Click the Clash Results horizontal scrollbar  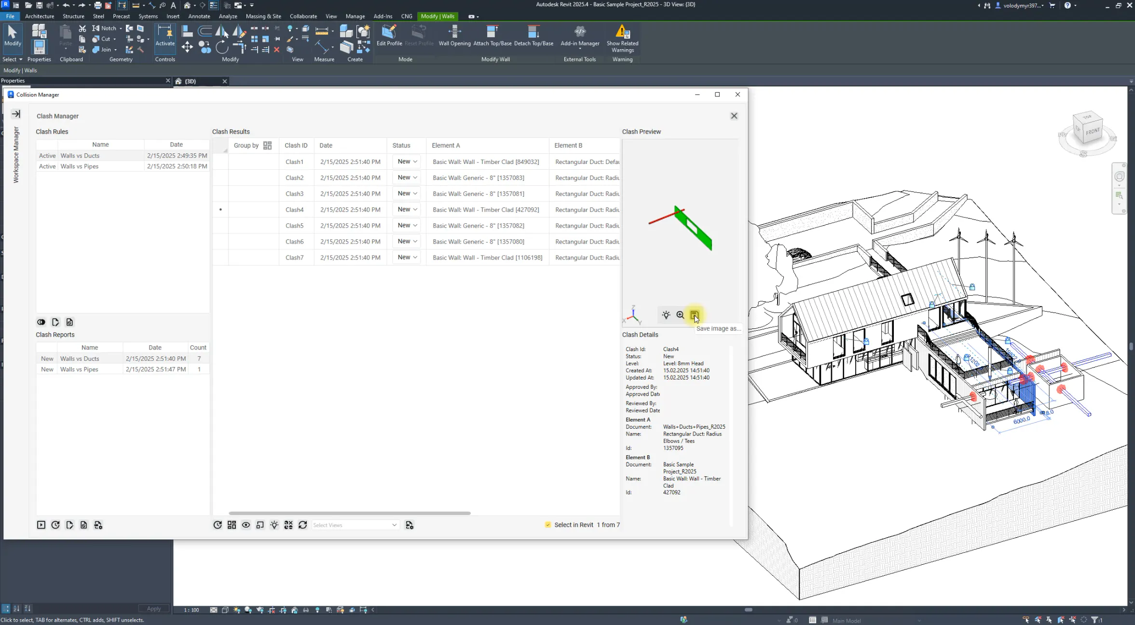pyautogui.click(x=349, y=513)
